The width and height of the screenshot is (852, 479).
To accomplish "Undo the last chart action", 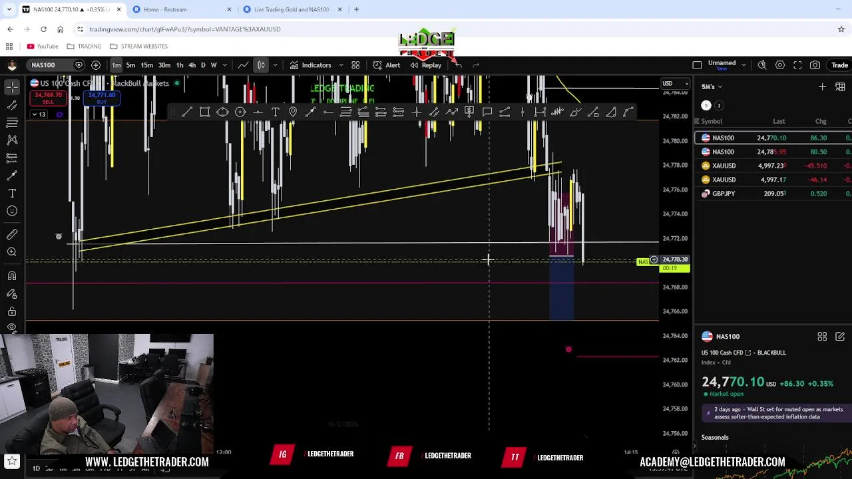I will (x=458, y=65).
